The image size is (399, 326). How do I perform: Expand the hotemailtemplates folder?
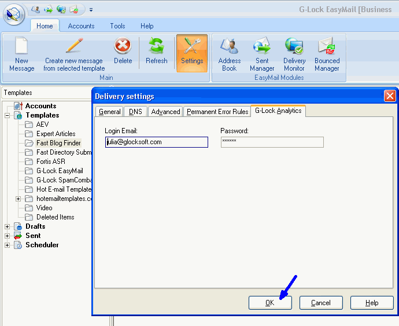coord(18,199)
